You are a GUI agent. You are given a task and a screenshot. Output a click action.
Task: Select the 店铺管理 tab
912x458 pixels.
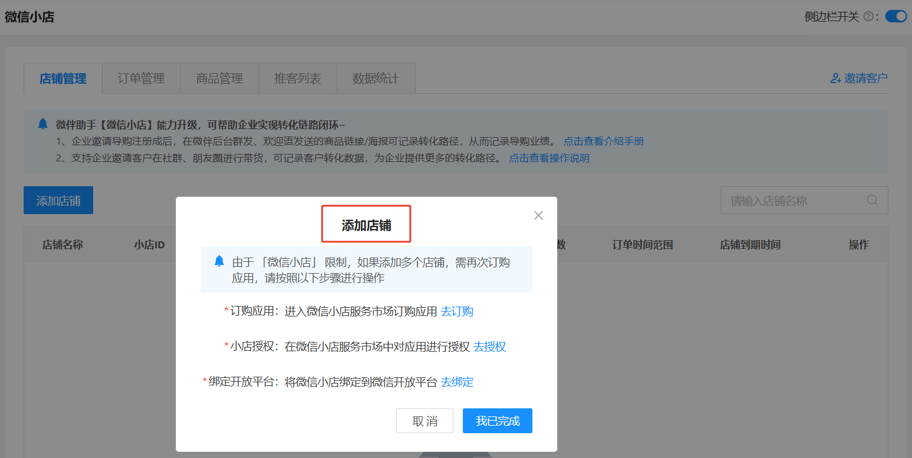click(x=63, y=78)
